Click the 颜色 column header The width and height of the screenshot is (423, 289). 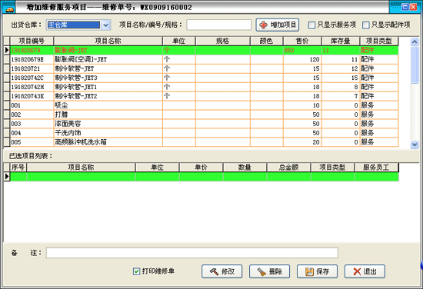(267, 41)
